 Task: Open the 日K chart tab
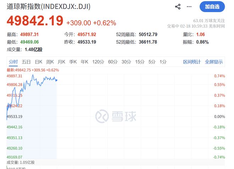pyautogui.click(x=38, y=62)
